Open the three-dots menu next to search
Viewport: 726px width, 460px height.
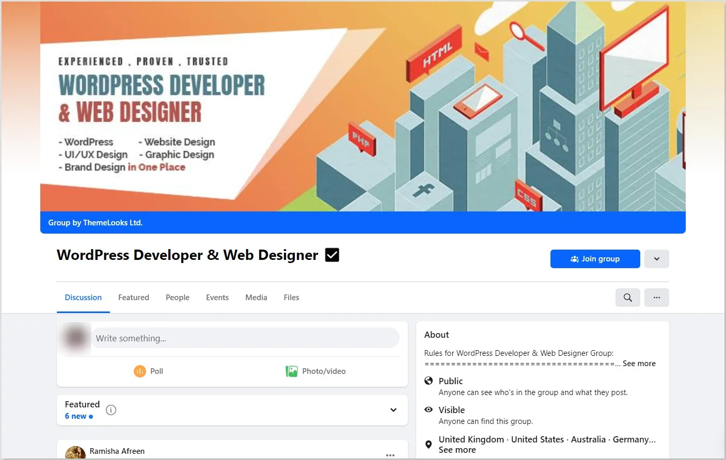[x=657, y=298]
